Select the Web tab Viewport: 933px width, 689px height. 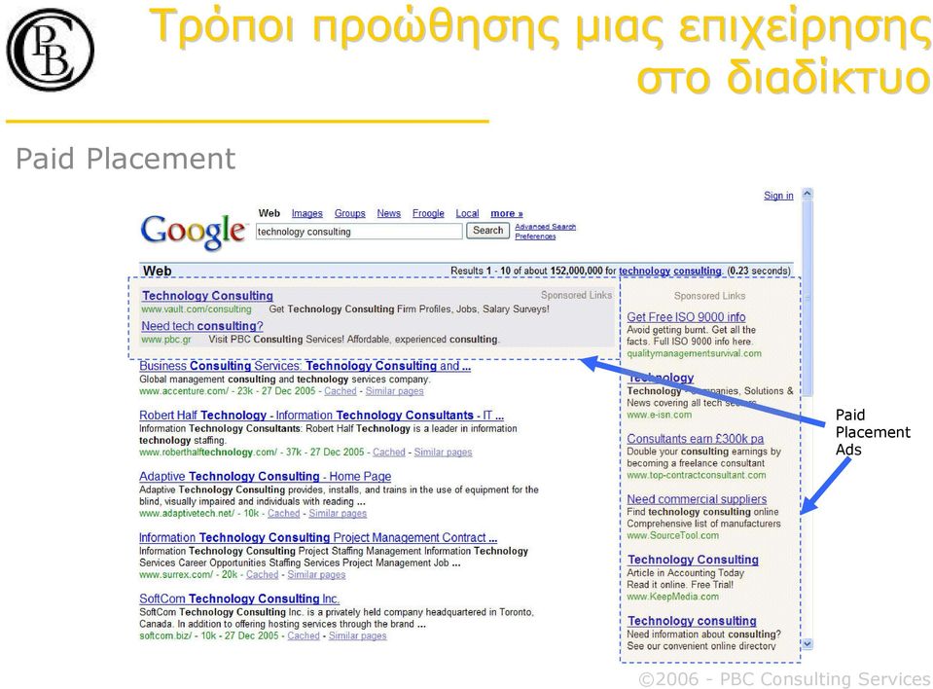(269, 213)
